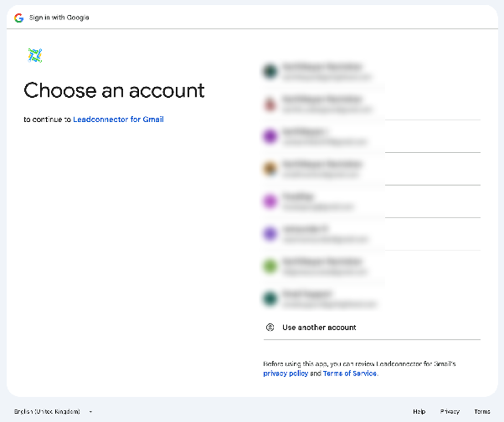Image resolution: width=504 pixels, height=422 pixels.
Task: Open the Terms of Service link
Action: coord(350,374)
